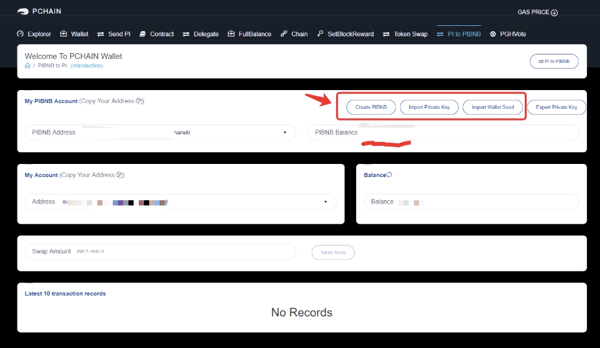Click the home icon in the breadcrumb
The height and width of the screenshot is (348, 600).
(28, 66)
